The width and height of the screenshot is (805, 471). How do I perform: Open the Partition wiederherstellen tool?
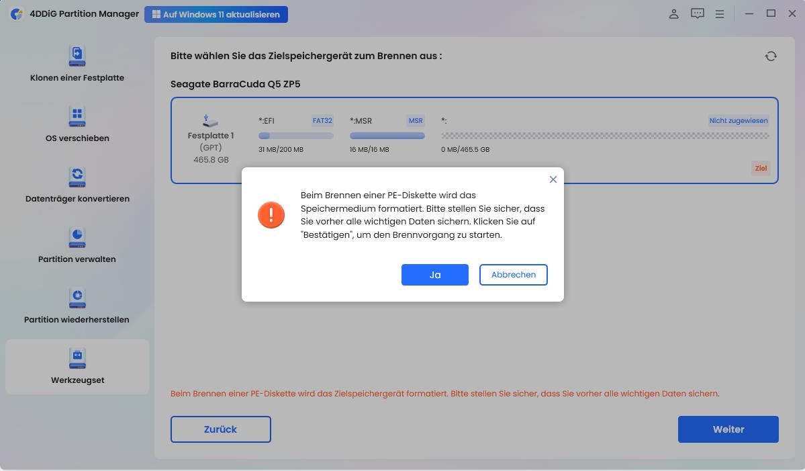[x=77, y=307]
